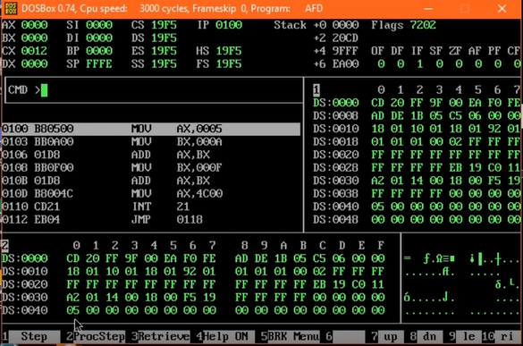Click the DOSBox icon in title bar
The height and width of the screenshot is (346, 523).
coord(11,8)
